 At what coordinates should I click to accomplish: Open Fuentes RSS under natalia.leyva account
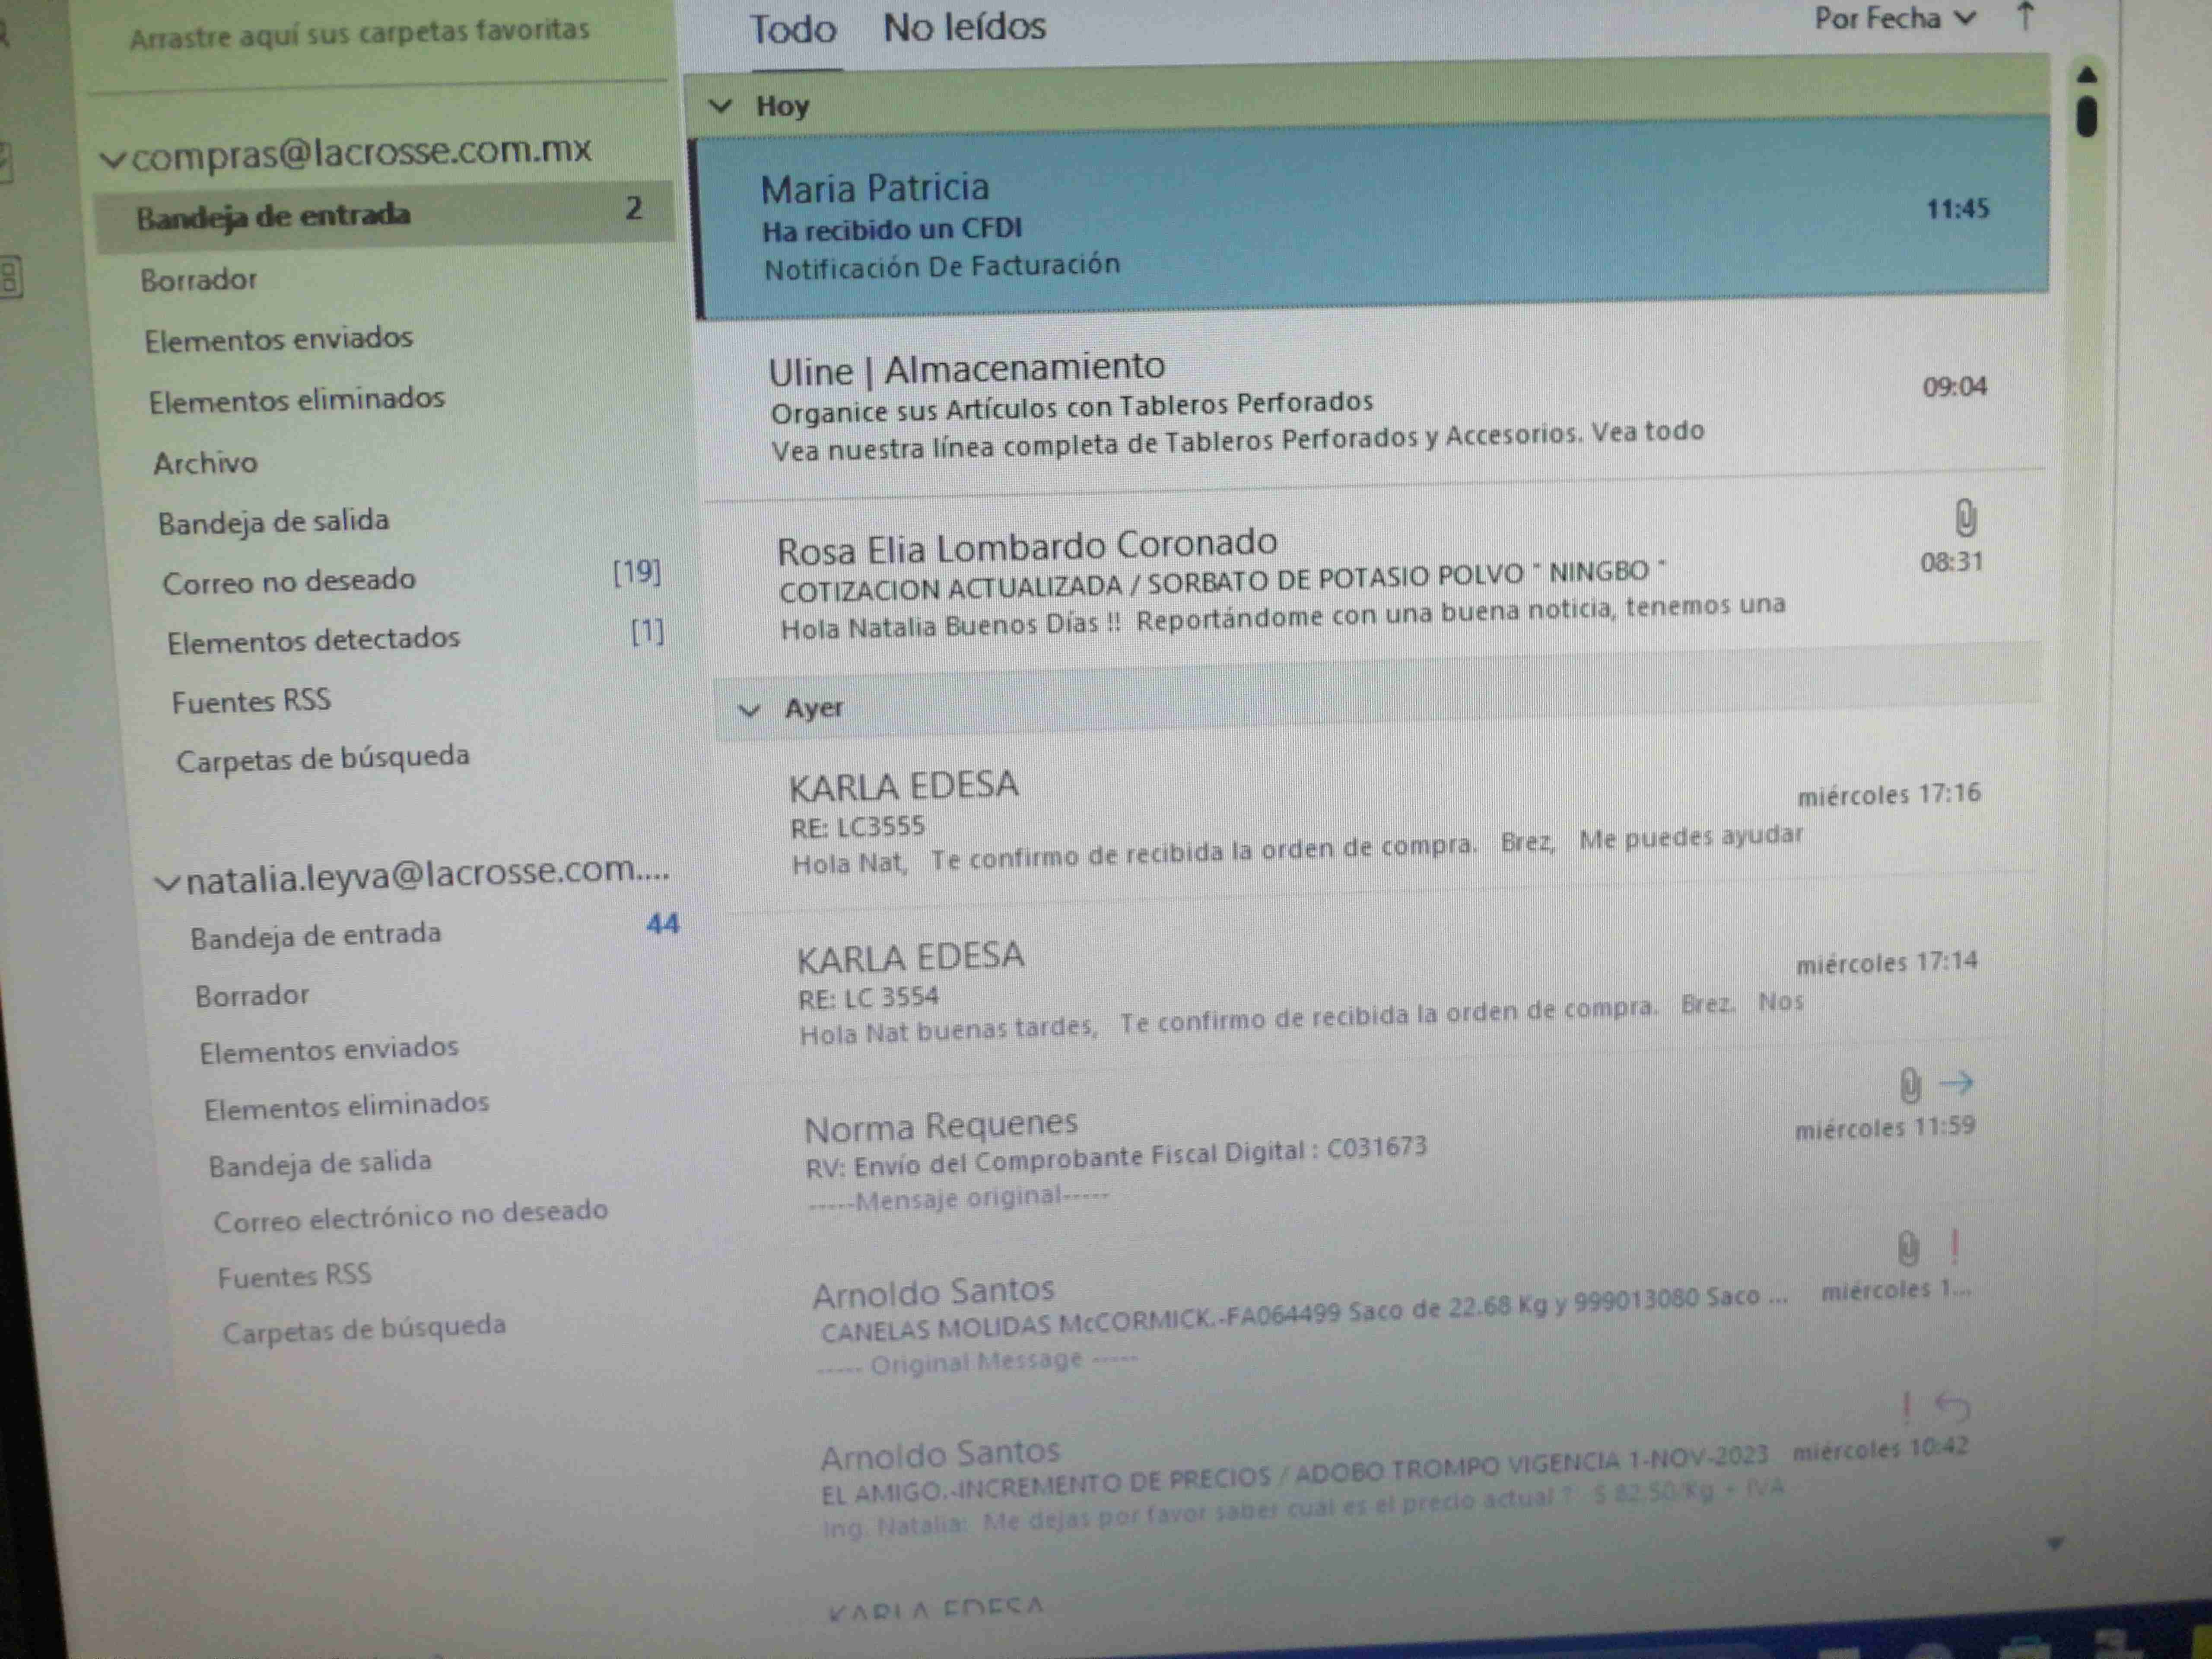[x=295, y=1276]
